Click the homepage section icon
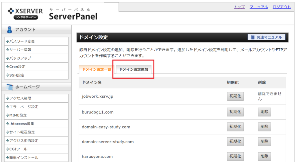The image size is (296, 162). coord(10,87)
